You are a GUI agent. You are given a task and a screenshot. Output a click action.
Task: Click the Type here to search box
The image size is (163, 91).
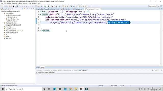[23, 89]
